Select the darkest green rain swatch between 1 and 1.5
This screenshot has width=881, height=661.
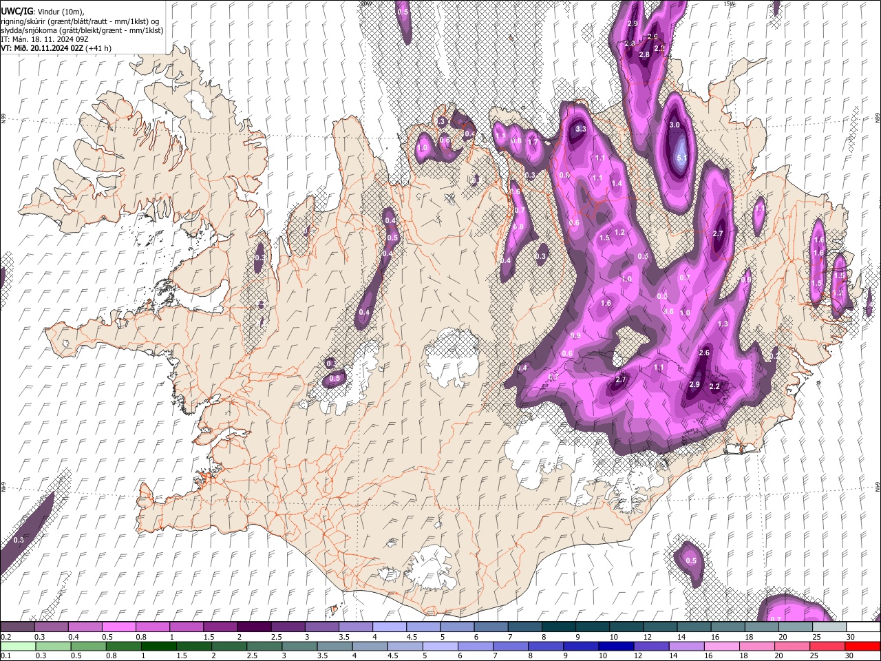coord(158,647)
